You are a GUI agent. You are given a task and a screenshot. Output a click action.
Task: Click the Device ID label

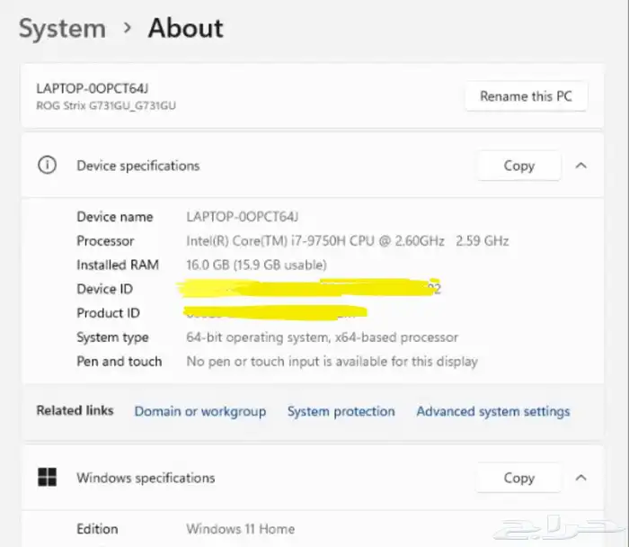click(105, 289)
